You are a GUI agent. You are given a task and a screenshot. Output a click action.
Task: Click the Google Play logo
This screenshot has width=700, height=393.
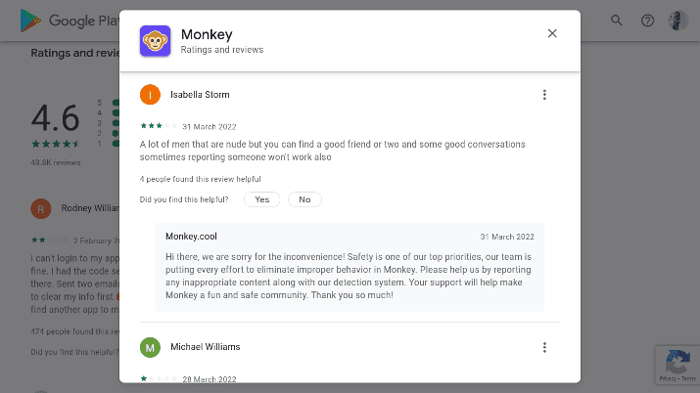click(59, 20)
